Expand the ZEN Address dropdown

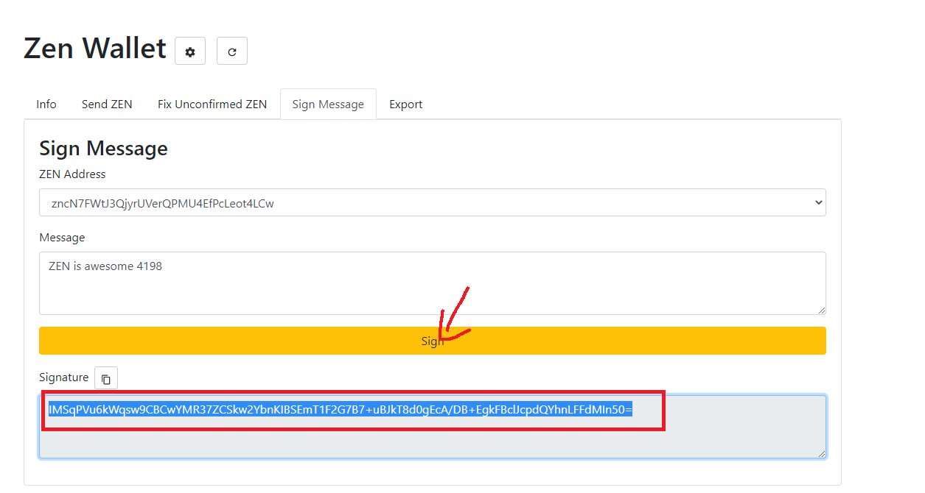click(x=433, y=202)
